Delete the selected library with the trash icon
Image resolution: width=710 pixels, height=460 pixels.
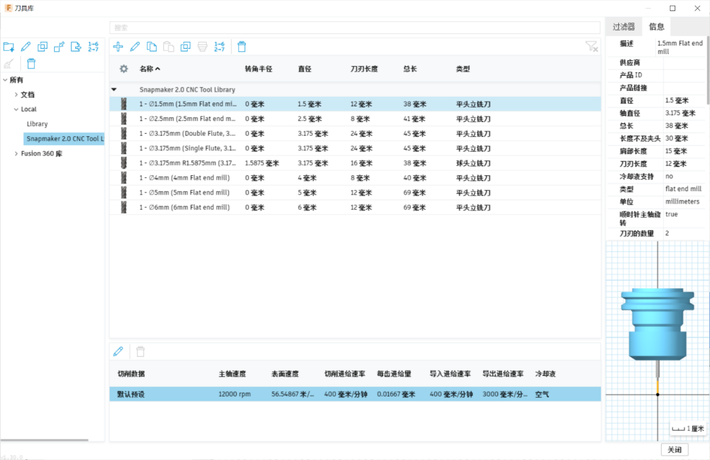(x=32, y=64)
